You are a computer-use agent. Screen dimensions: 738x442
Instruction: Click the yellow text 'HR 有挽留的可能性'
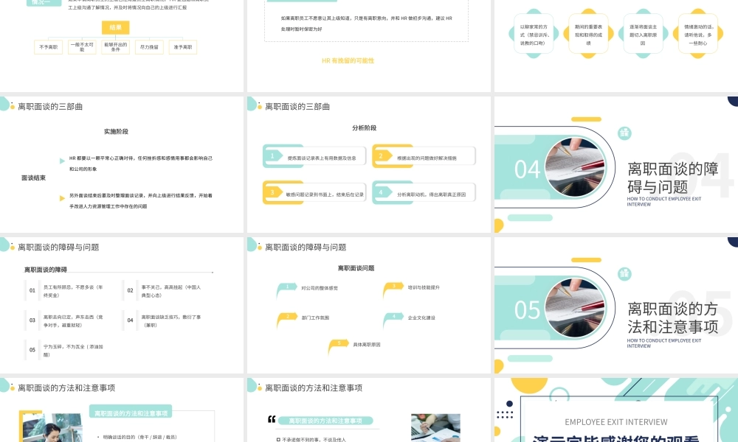coord(348,60)
